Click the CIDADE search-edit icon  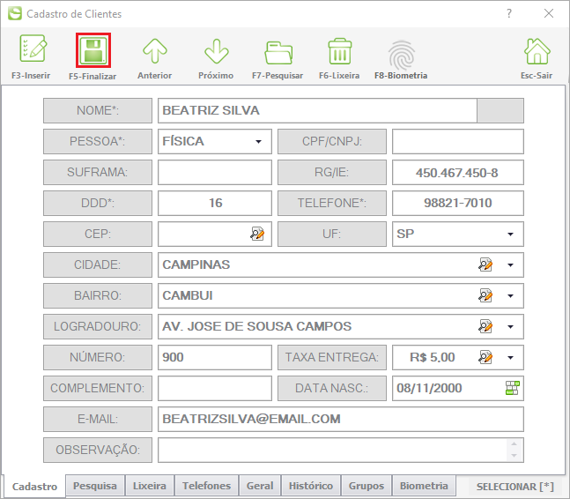[x=485, y=264]
